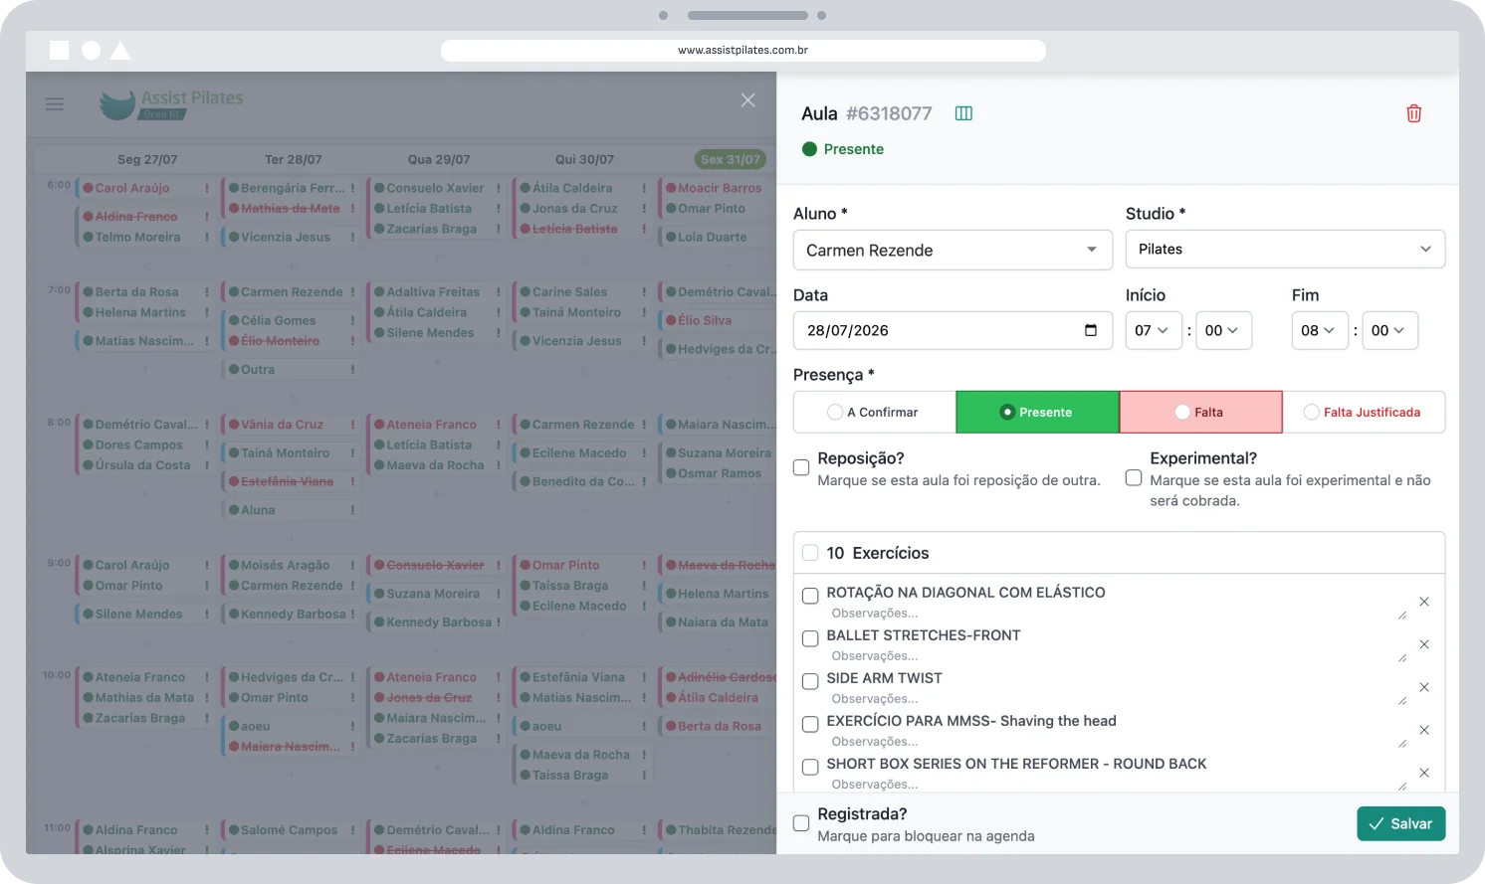The width and height of the screenshot is (1485, 884).
Task: Select the Qua 29/07 day column header
Action: click(x=439, y=159)
